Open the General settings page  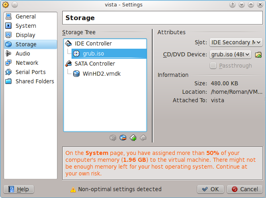tap(31, 16)
